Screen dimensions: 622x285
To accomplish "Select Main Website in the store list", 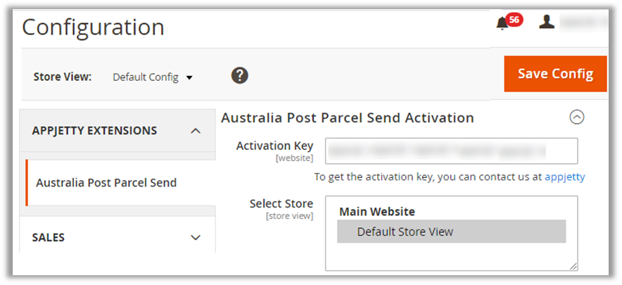I will (377, 211).
